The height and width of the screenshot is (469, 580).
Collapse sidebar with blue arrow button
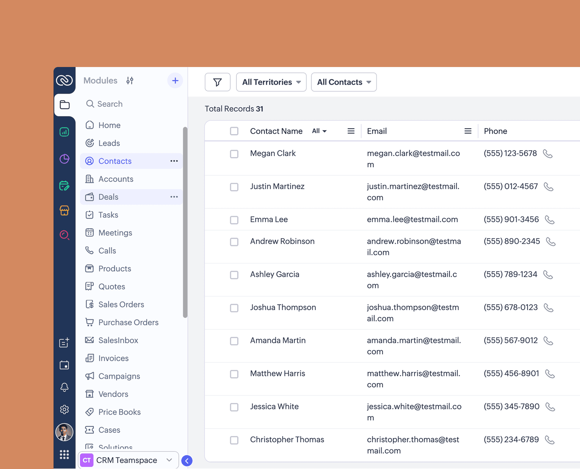(x=187, y=461)
